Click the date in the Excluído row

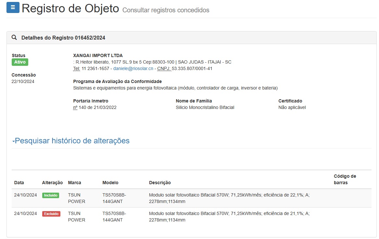tap(25, 214)
